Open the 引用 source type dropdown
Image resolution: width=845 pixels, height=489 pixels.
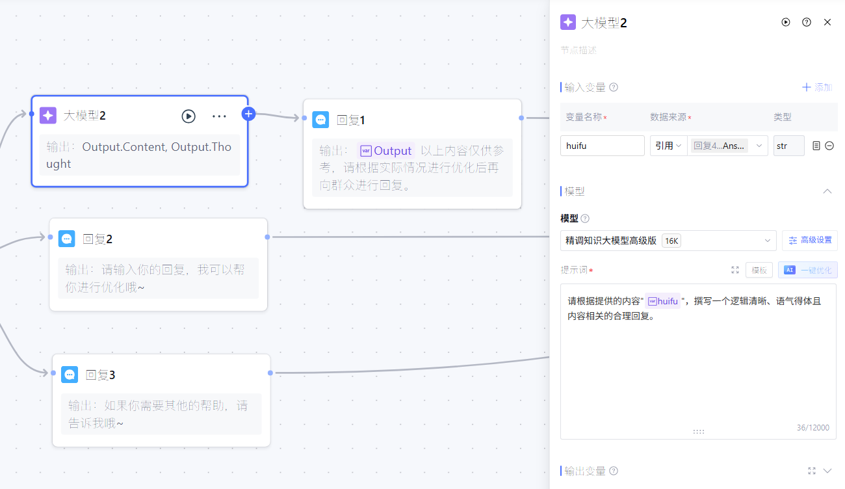pos(668,146)
